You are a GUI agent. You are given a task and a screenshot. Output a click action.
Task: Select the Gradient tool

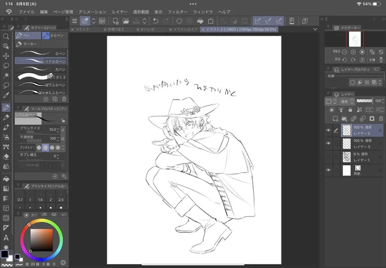point(6,189)
